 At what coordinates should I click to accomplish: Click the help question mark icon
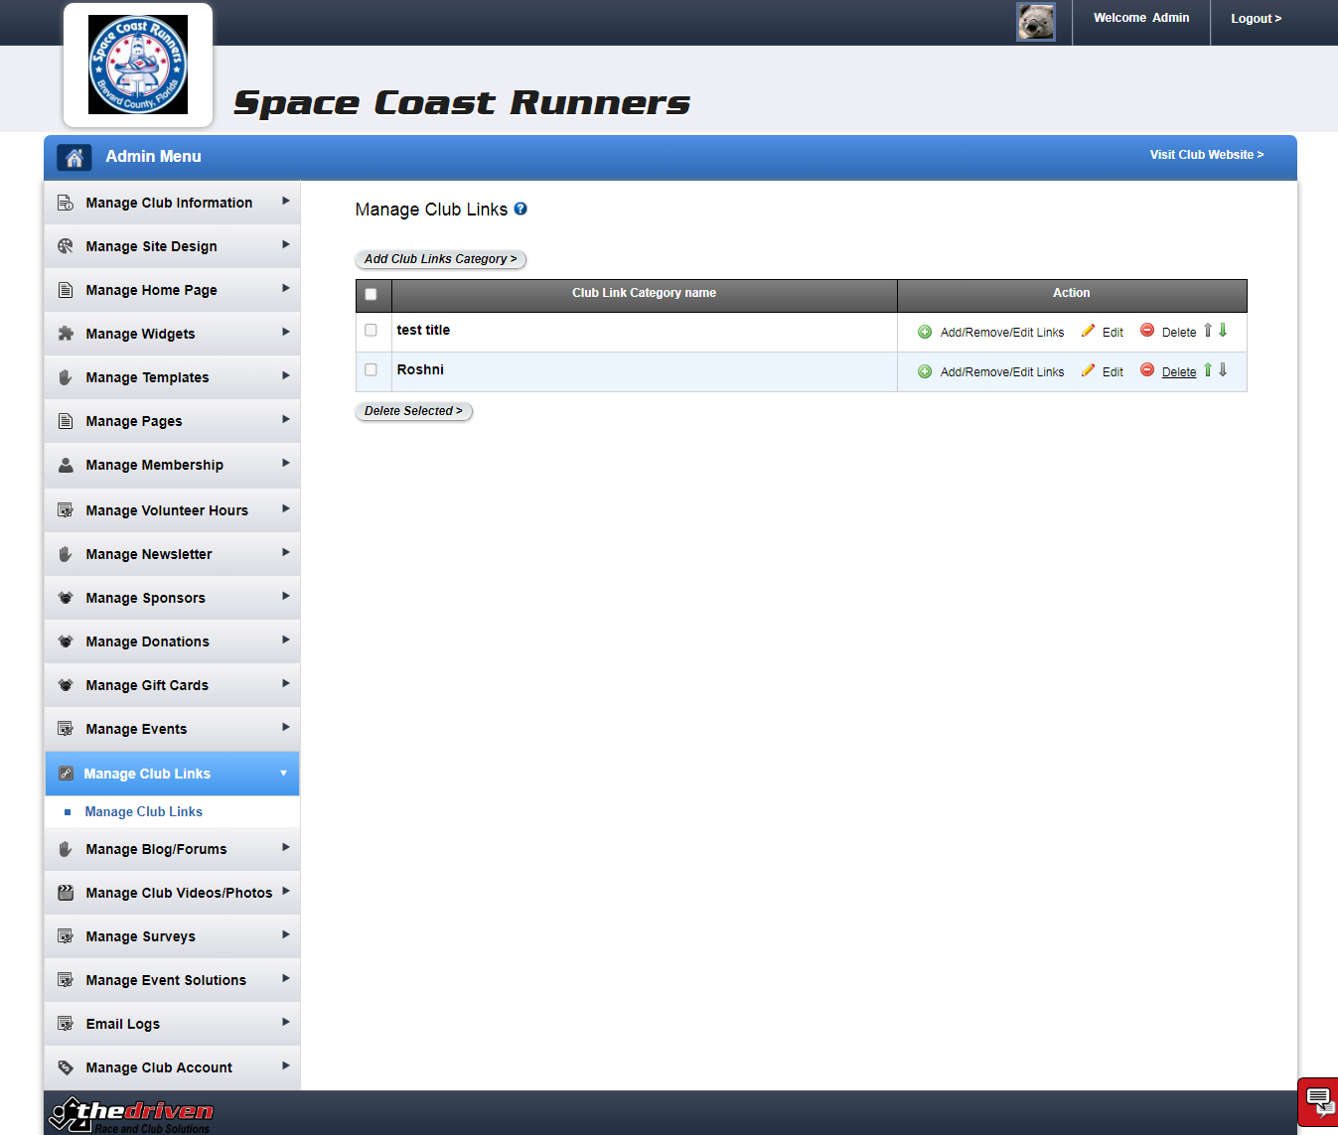coord(520,209)
